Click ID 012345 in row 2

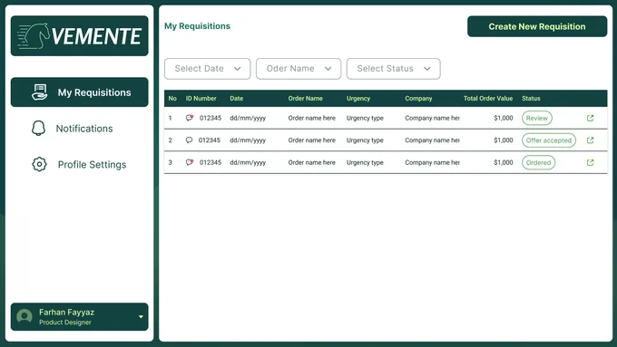tap(210, 140)
